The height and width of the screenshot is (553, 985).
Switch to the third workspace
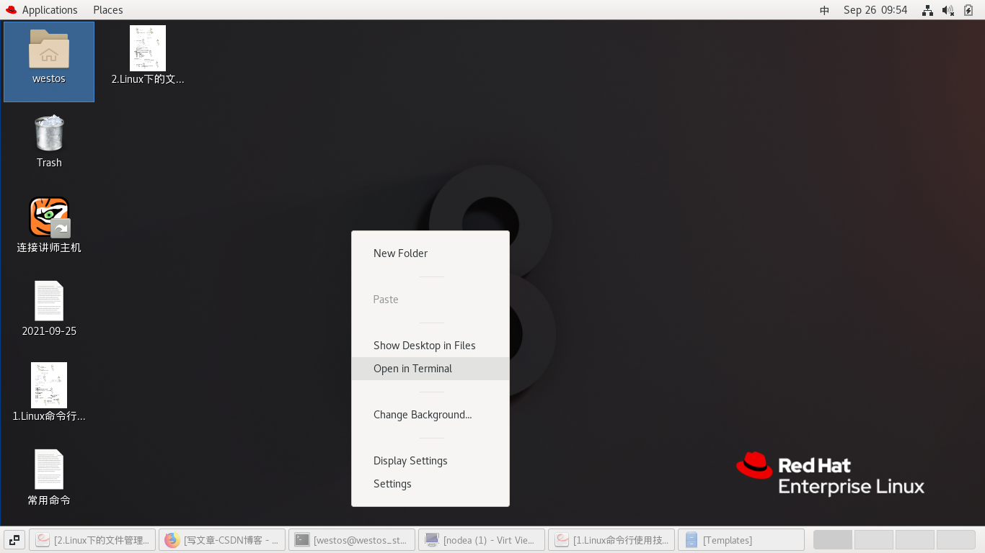(x=915, y=540)
